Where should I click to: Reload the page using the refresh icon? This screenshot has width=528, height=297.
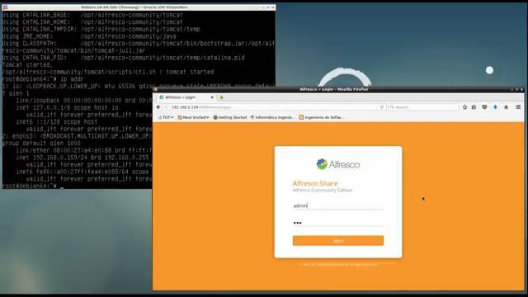(x=382, y=107)
